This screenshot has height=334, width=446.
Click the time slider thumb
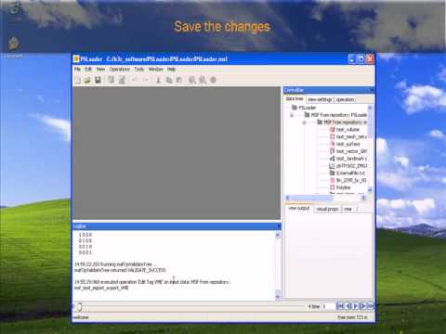pyautogui.click(x=80, y=307)
